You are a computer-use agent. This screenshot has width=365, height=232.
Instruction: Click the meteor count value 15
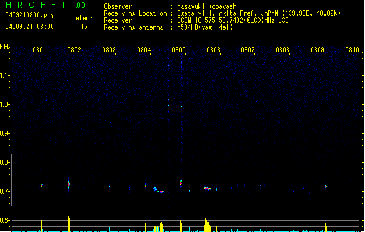click(x=84, y=27)
